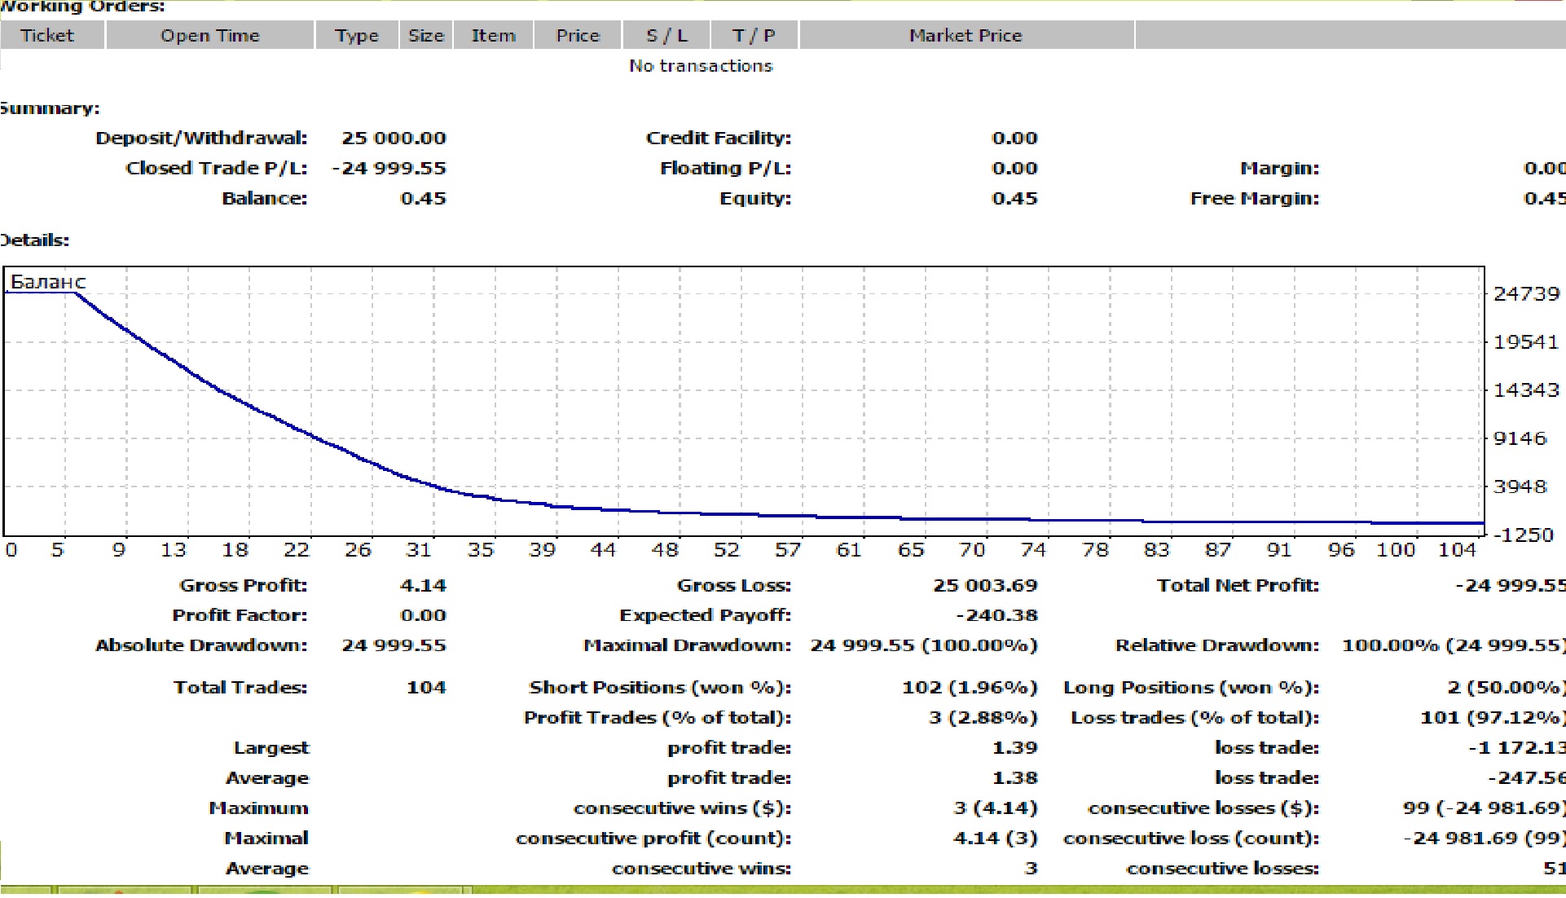Screen dimensions: 1566x898
Task: Click the 'No transactions' message
Action: click(x=701, y=66)
